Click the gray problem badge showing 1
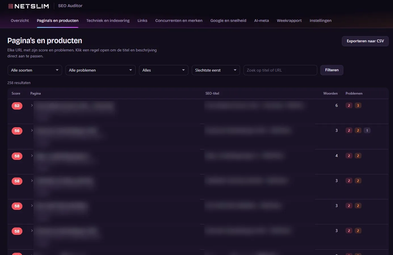Image resolution: width=393 pixels, height=255 pixels. coord(367,131)
